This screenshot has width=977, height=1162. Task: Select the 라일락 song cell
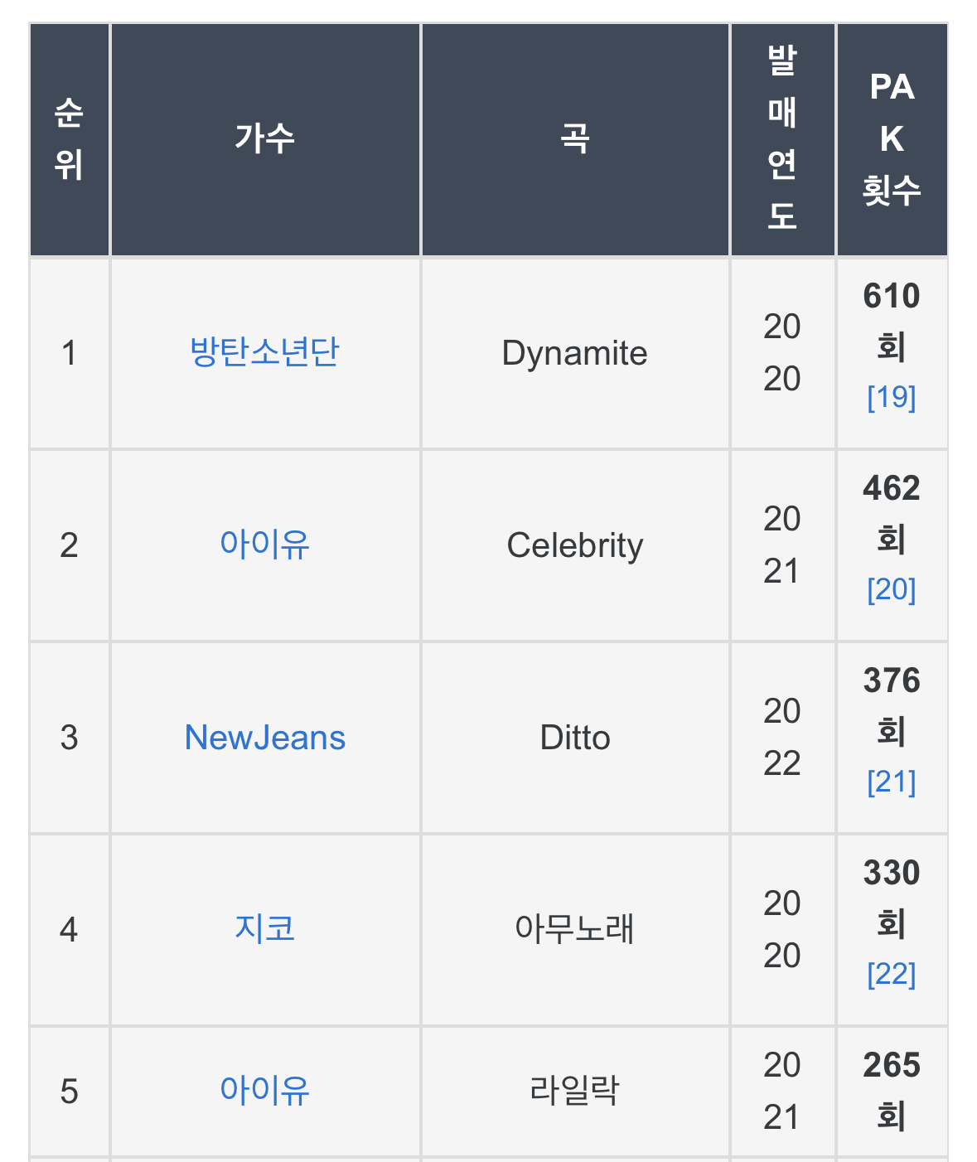pos(575,1092)
